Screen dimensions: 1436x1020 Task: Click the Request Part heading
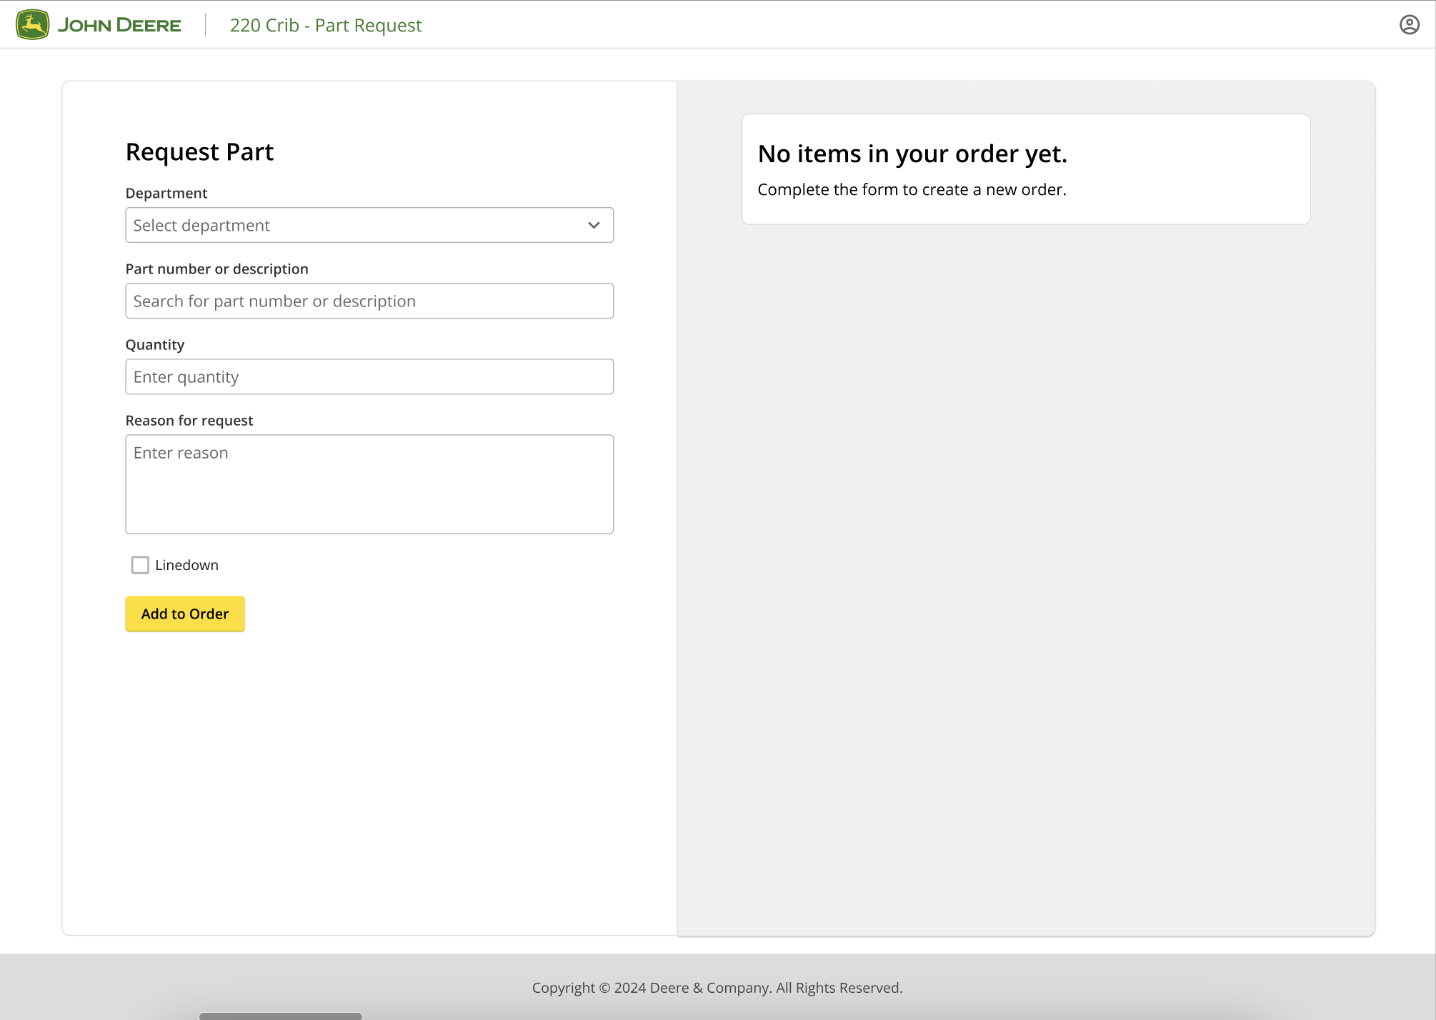coord(199,152)
